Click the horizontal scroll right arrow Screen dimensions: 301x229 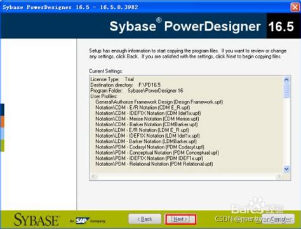pos(279,176)
